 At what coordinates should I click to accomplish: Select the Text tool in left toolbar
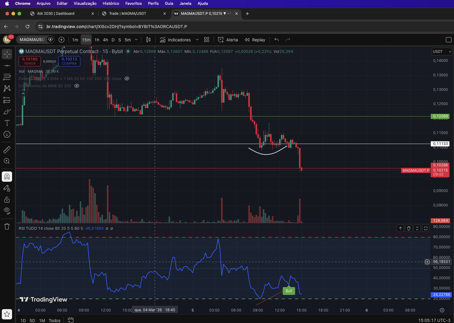click(7, 123)
